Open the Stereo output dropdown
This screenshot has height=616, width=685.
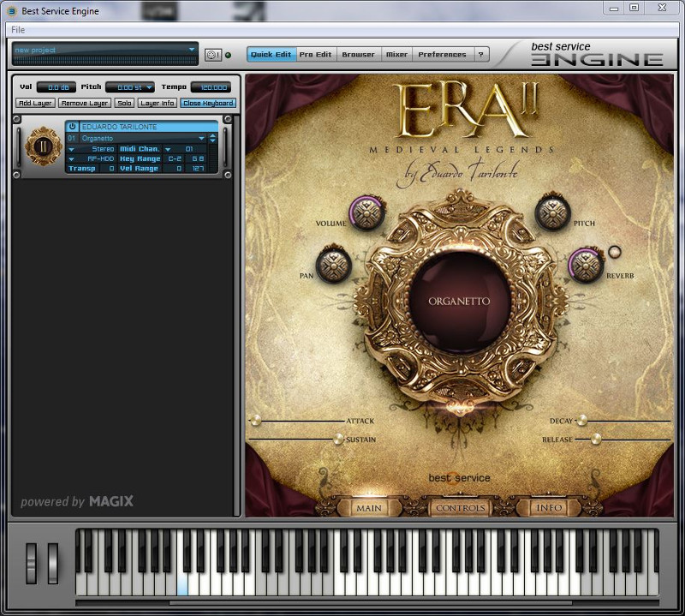tap(72, 149)
